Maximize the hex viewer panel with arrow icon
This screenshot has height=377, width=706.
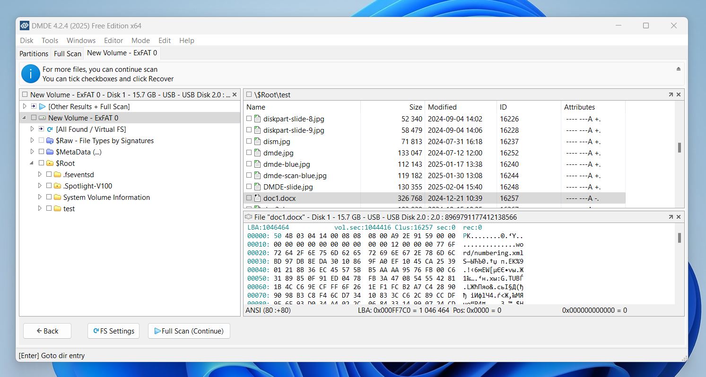671,217
